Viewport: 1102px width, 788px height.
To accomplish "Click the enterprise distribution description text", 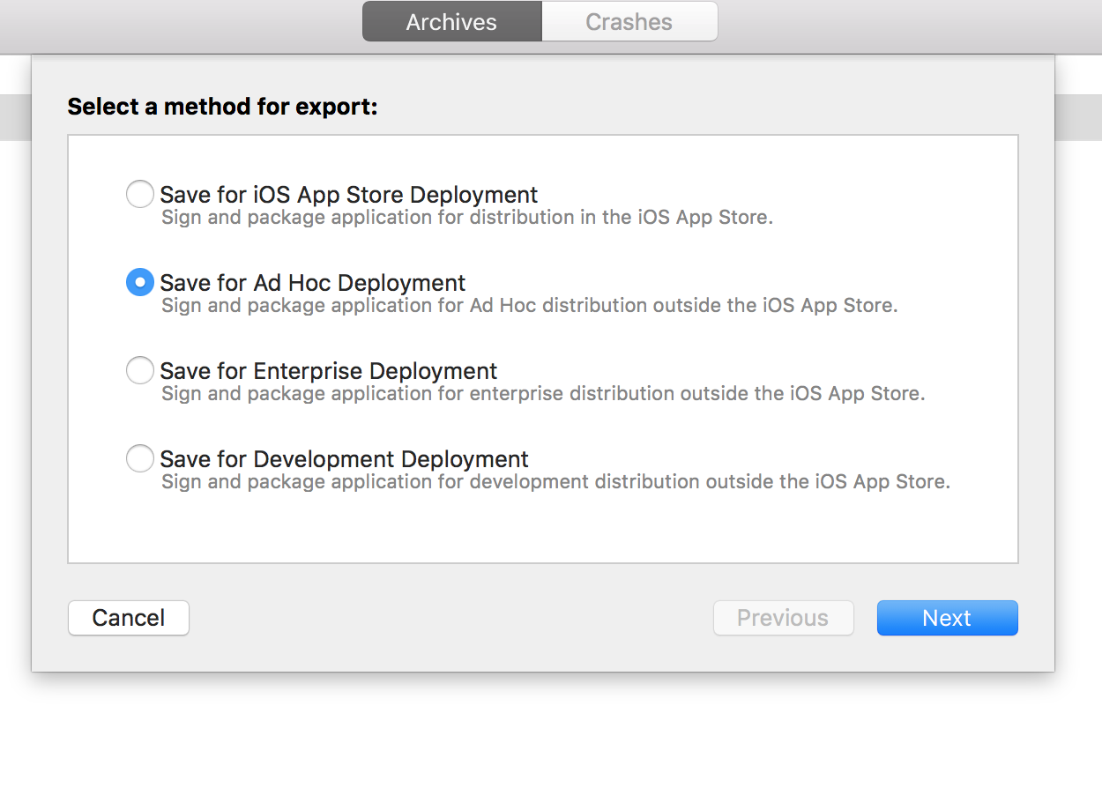I will (543, 394).
